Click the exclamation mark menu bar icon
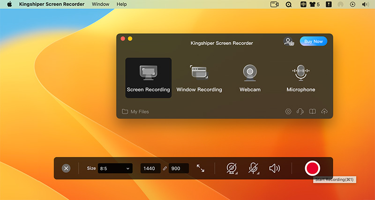Viewport: 375px width, 200px height. [x=329, y=4]
